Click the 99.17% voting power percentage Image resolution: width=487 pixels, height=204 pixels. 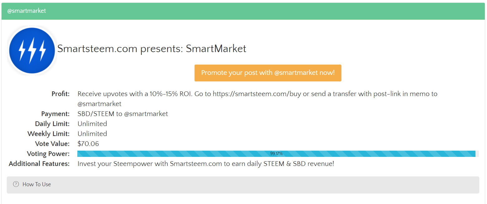pos(276,154)
